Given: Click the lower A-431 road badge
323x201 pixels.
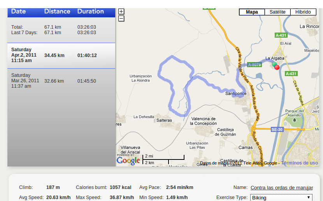Looking at the screenshot, I should (291, 74).
